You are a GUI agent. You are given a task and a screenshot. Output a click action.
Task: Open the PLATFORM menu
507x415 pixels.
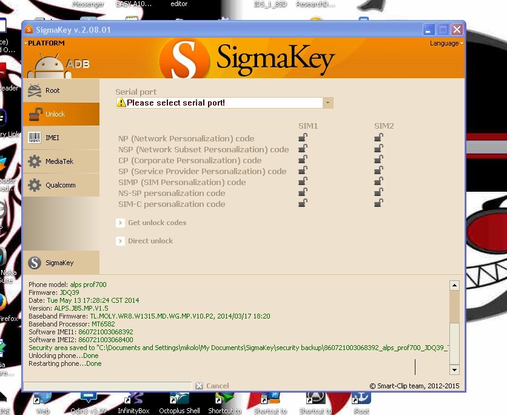[45, 43]
